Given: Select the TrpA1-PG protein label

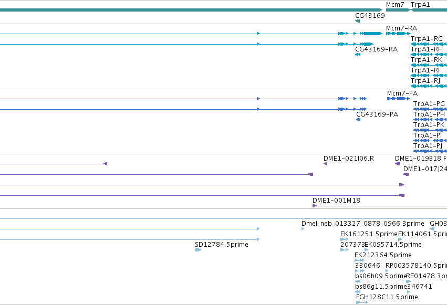Looking at the screenshot, I should [429, 104].
